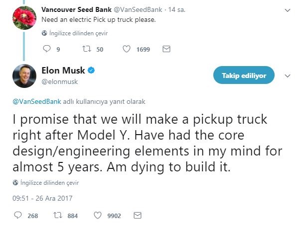Open the tweet timestamp '09:51 - 26 Ara 2017'
This screenshot has height=228, width=305.
[x=42, y=198]
